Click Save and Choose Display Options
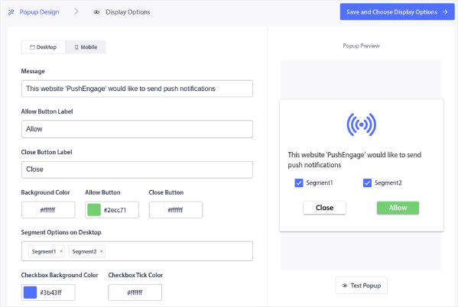This screenshot has height=307, width=458. [x=398, y=12]
